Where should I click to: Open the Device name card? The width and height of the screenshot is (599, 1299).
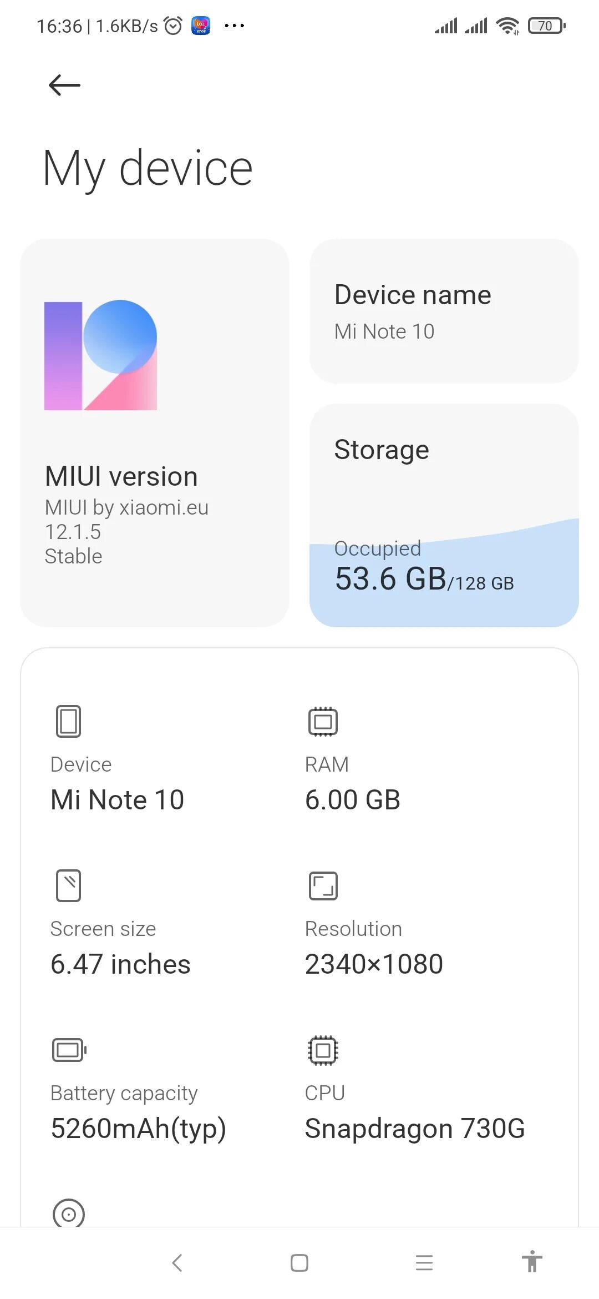444,311
